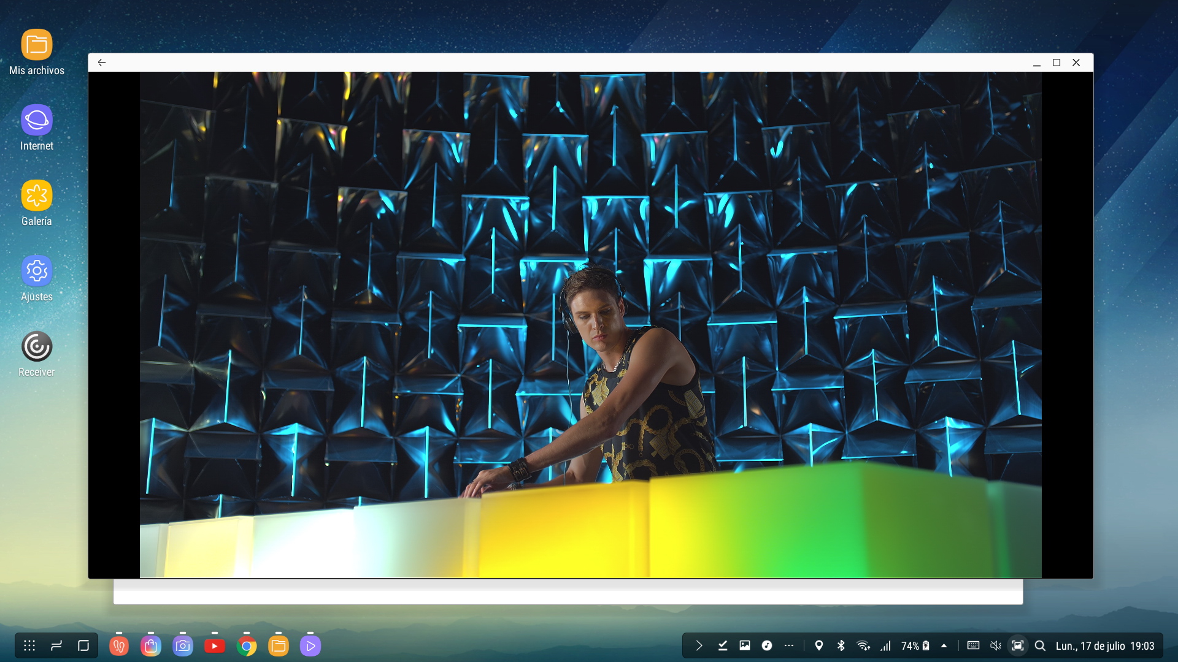Click the location pin status icon
Screen dimensions: 1178x662
point(818,645)
